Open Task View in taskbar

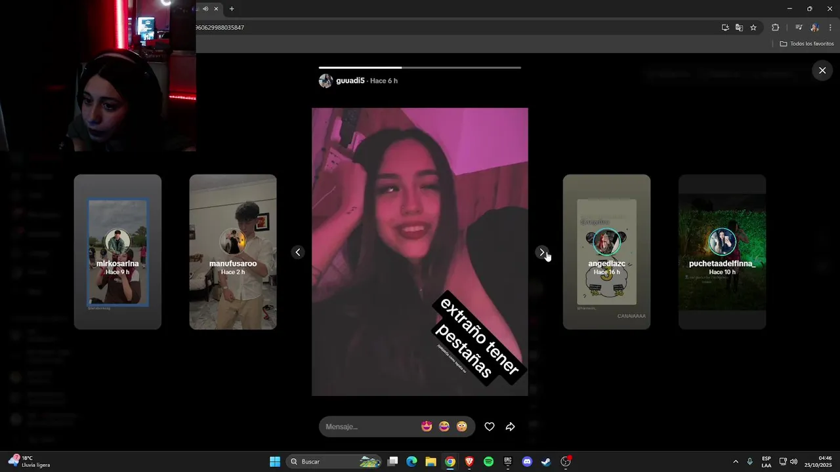[x=392, y=462]
